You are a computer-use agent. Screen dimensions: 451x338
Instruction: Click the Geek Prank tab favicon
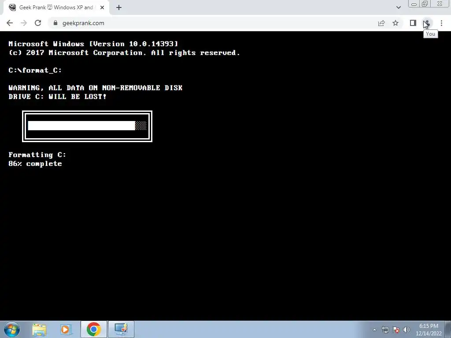pos(12,7)
